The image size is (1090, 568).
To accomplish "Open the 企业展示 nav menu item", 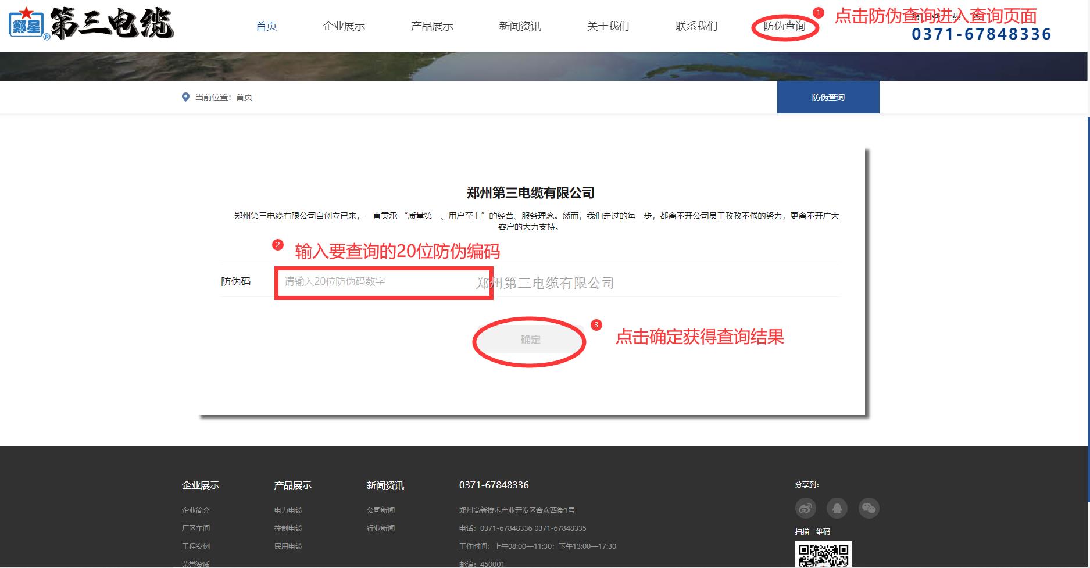I will click(344, 26).
